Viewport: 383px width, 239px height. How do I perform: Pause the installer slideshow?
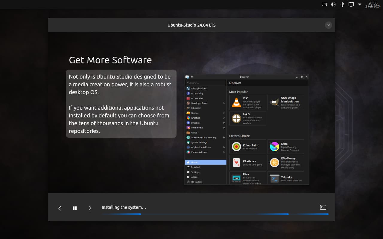[x=75, y=208]
